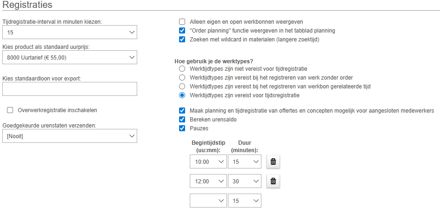Uncheck the Bereken urensaldo checkbox
The image size is (440, 215).
[182, 120]
